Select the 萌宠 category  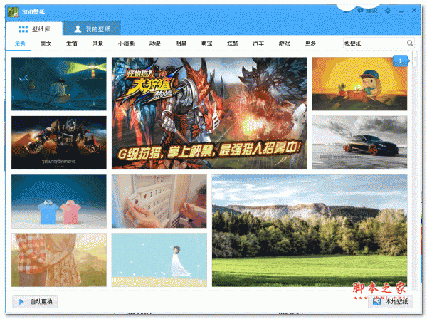click(206, 43)
